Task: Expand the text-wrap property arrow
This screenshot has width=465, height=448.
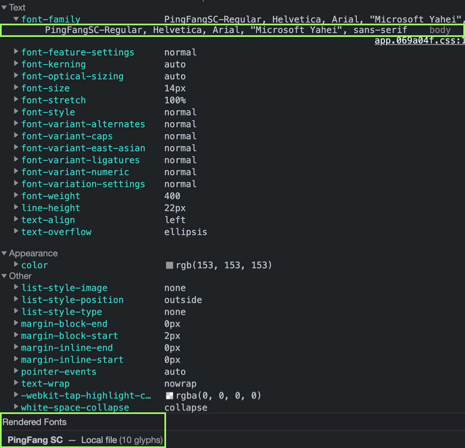Action: pyautogui.click(x=16, y=383)
